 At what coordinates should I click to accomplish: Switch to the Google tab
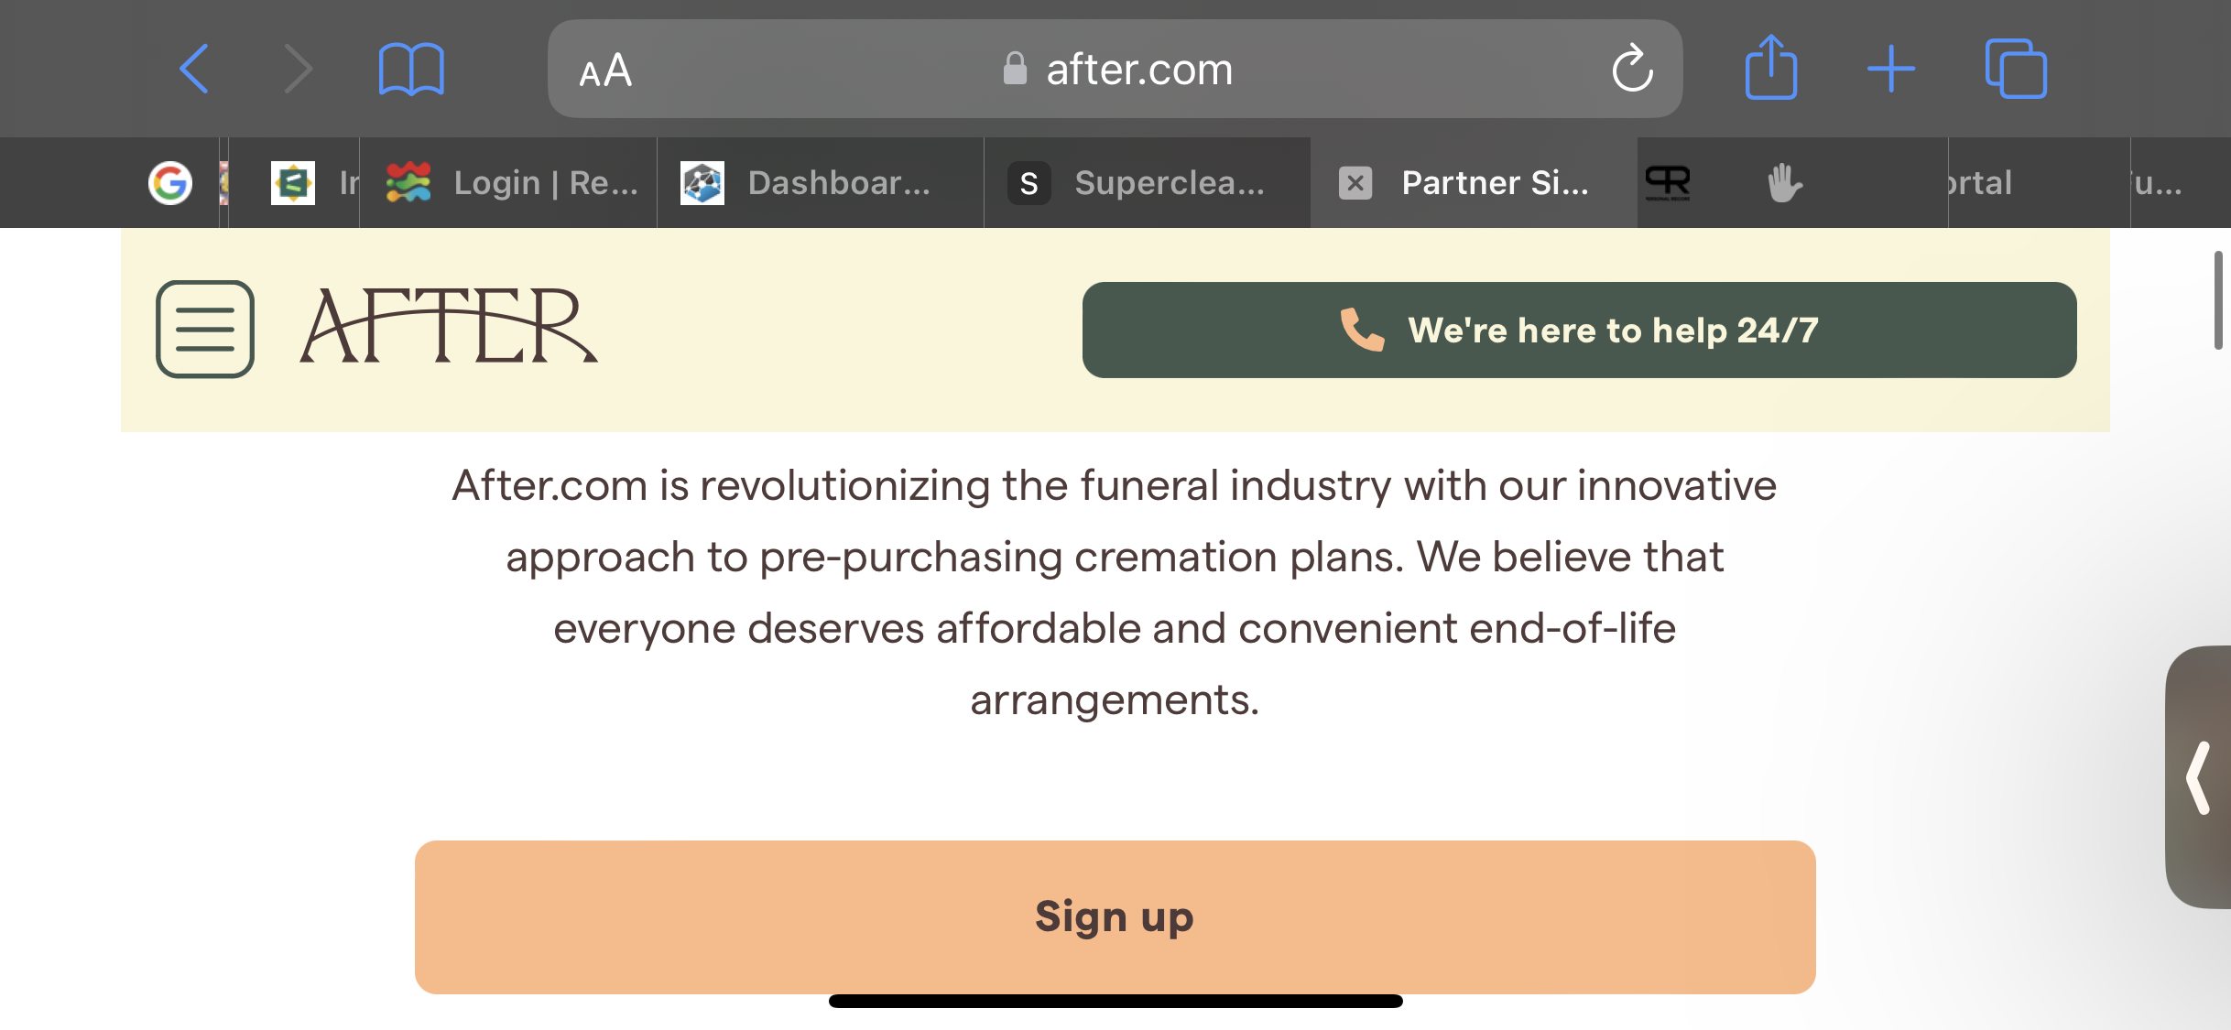(170, 183)
